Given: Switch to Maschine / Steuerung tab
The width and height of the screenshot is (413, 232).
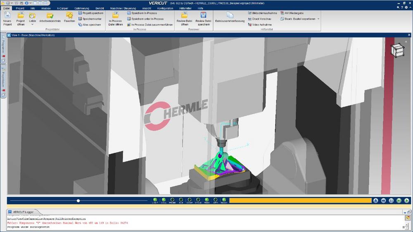Looking at the screenshot, I should (x=123, y=8).
